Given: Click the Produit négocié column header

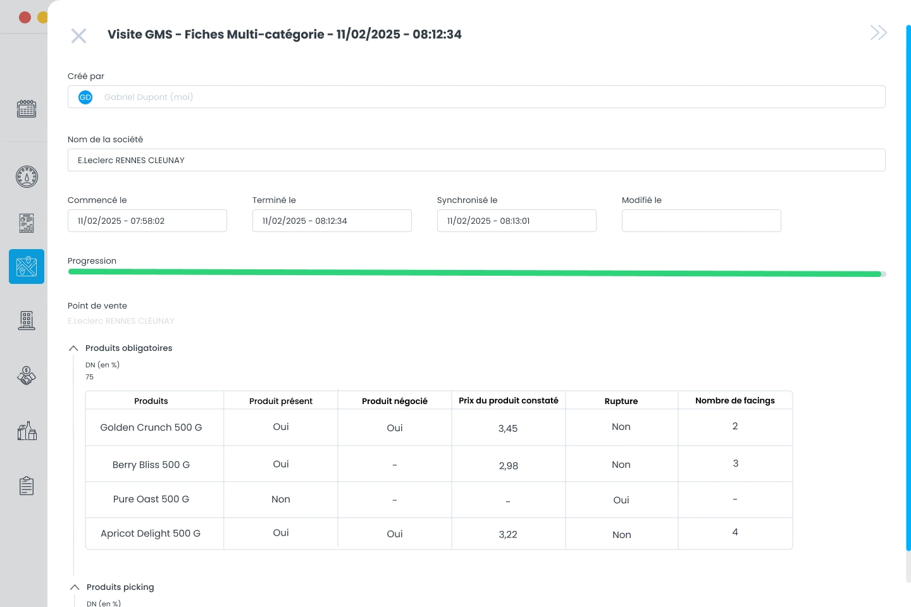Looking at the screenshot, I should (x=395, y=401).
